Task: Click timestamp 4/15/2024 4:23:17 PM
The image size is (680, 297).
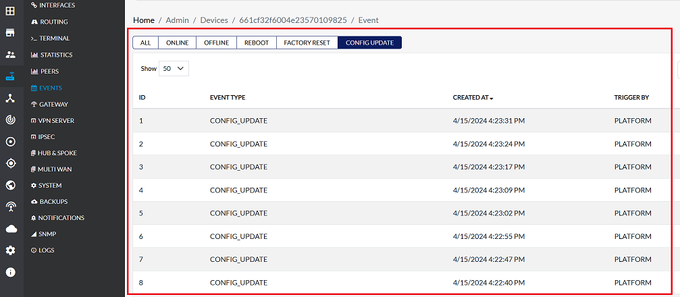Action: [489, 167]
